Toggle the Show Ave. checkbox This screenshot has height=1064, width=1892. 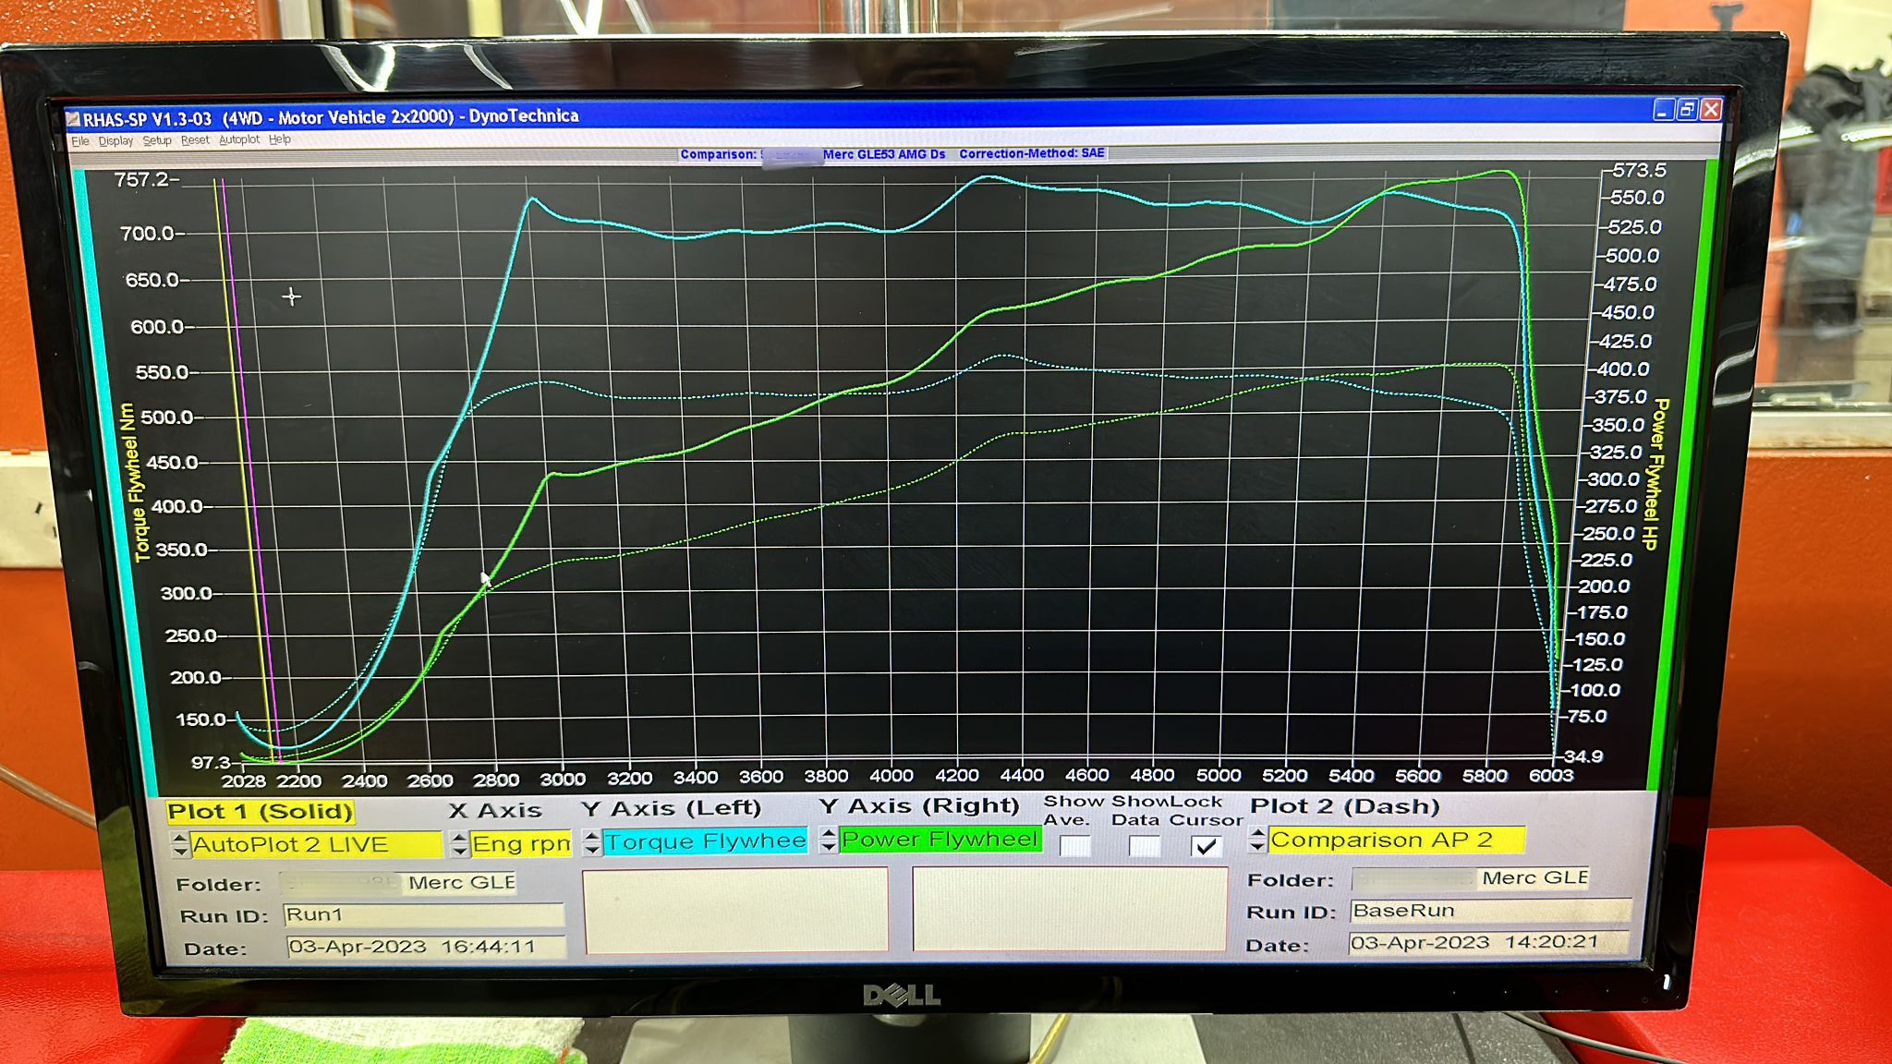[1074, 846]
